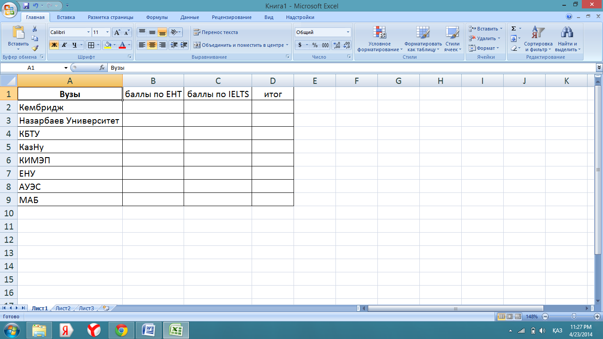Open the Разметка страницы tab
Screen dimensions: 603x339
tap(110, 17)
